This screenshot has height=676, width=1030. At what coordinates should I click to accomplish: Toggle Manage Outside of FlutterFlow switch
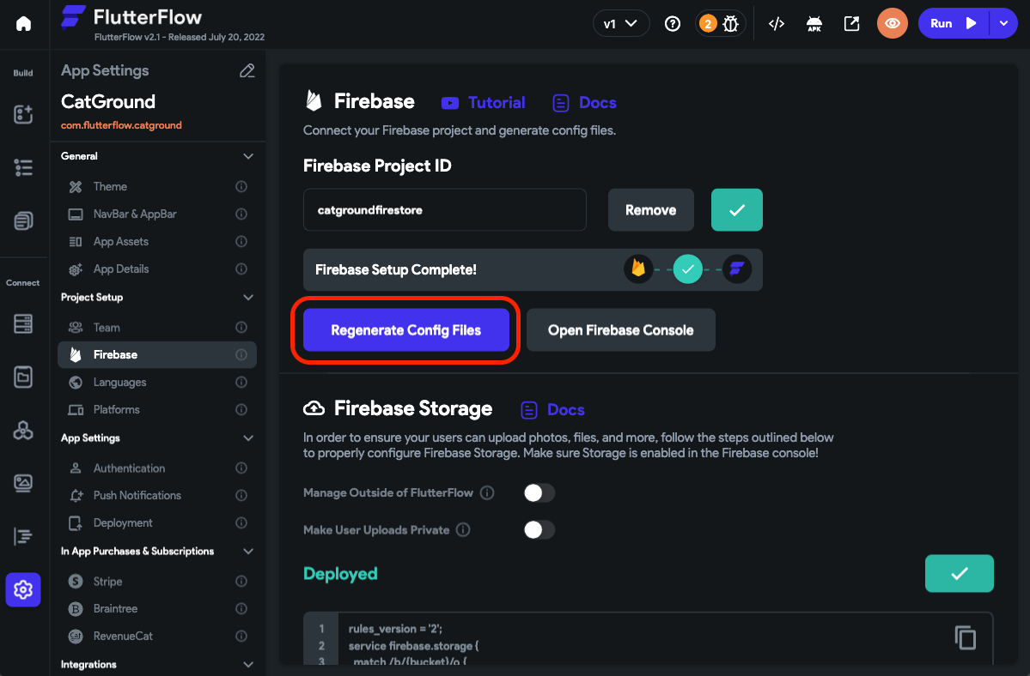(x=539, y=492)
